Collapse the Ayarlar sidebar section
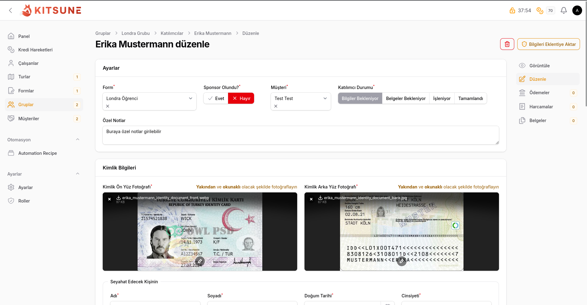587x305 pixels. click(78, 174)
